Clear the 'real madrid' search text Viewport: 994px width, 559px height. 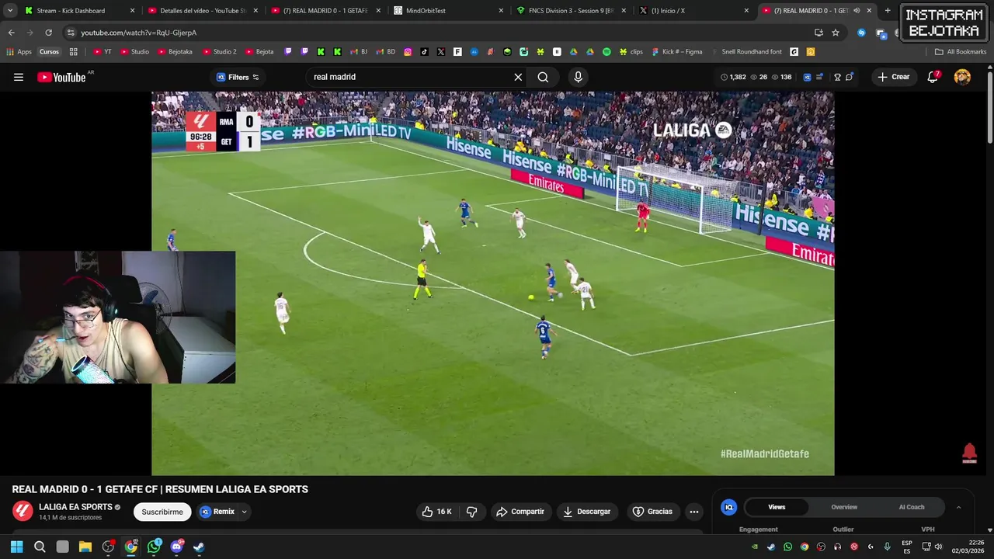tap(518, 77)
